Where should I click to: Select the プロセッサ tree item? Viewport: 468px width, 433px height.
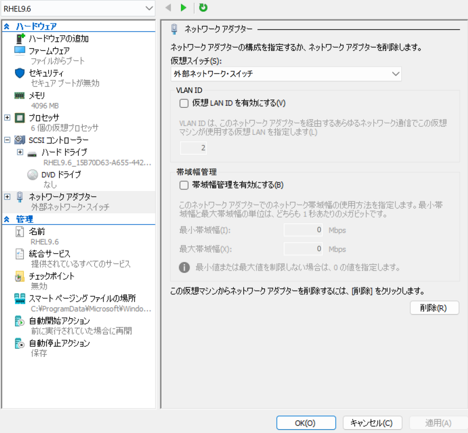tap(44, 118)
